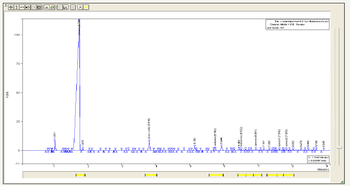This screenshot has height=186, width=350.
Task: Click the peak label ending (5.762)
Action: point(215,137)
